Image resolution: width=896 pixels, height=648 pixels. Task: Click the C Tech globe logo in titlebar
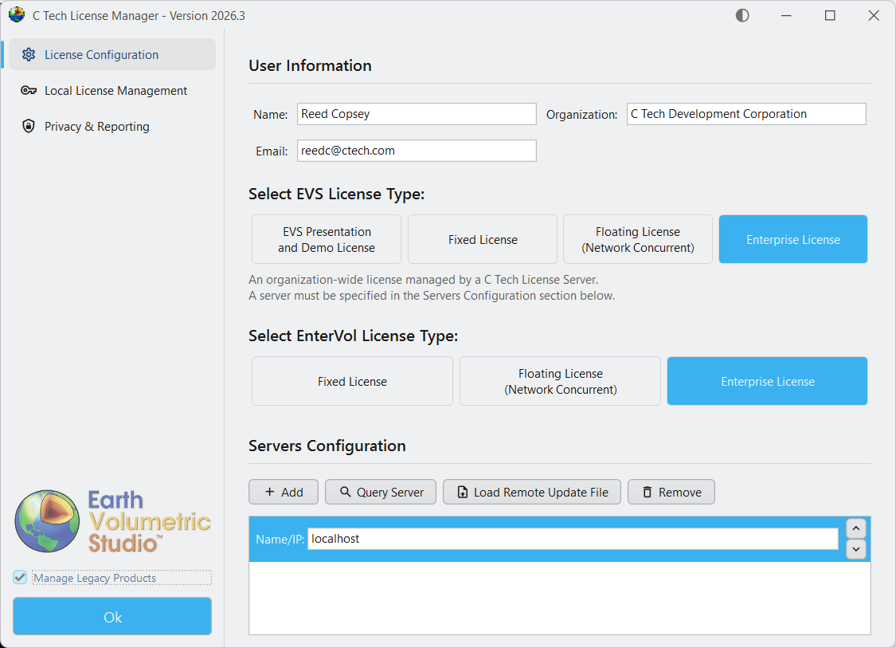tap(16, 14)
